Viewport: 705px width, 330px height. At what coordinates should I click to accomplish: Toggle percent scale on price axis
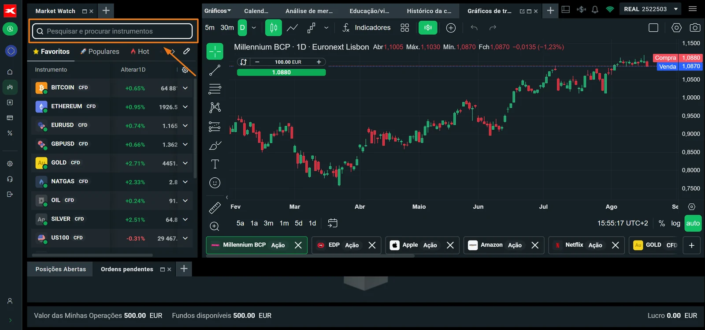(x=661, y=223)
